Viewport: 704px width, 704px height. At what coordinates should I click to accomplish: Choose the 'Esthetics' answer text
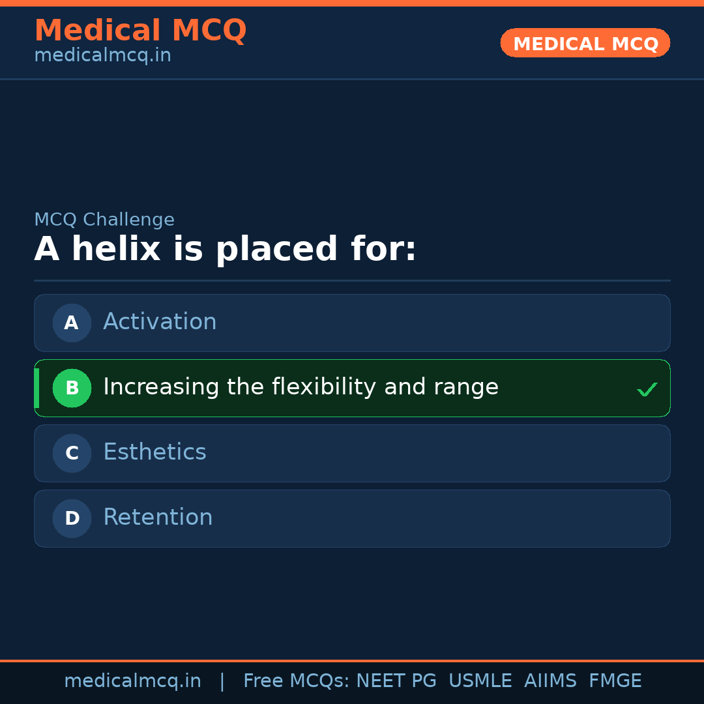click(x=154, y=452)
